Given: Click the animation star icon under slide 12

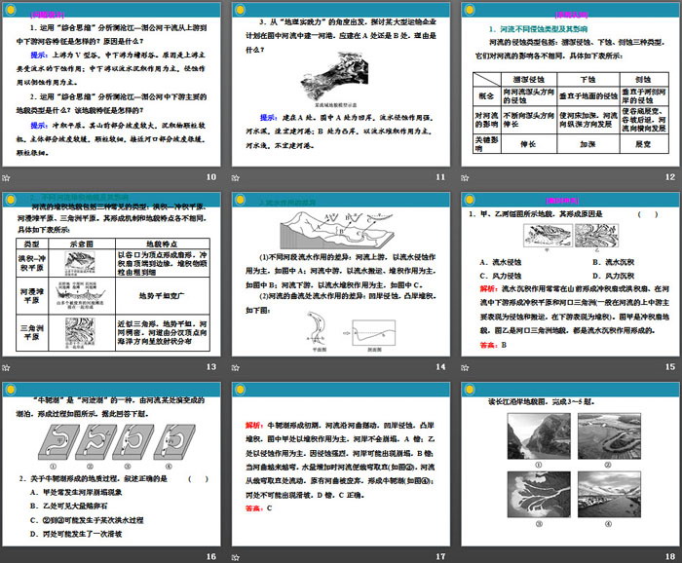Looking at the screenshot, I should click(x=465, y=177).
